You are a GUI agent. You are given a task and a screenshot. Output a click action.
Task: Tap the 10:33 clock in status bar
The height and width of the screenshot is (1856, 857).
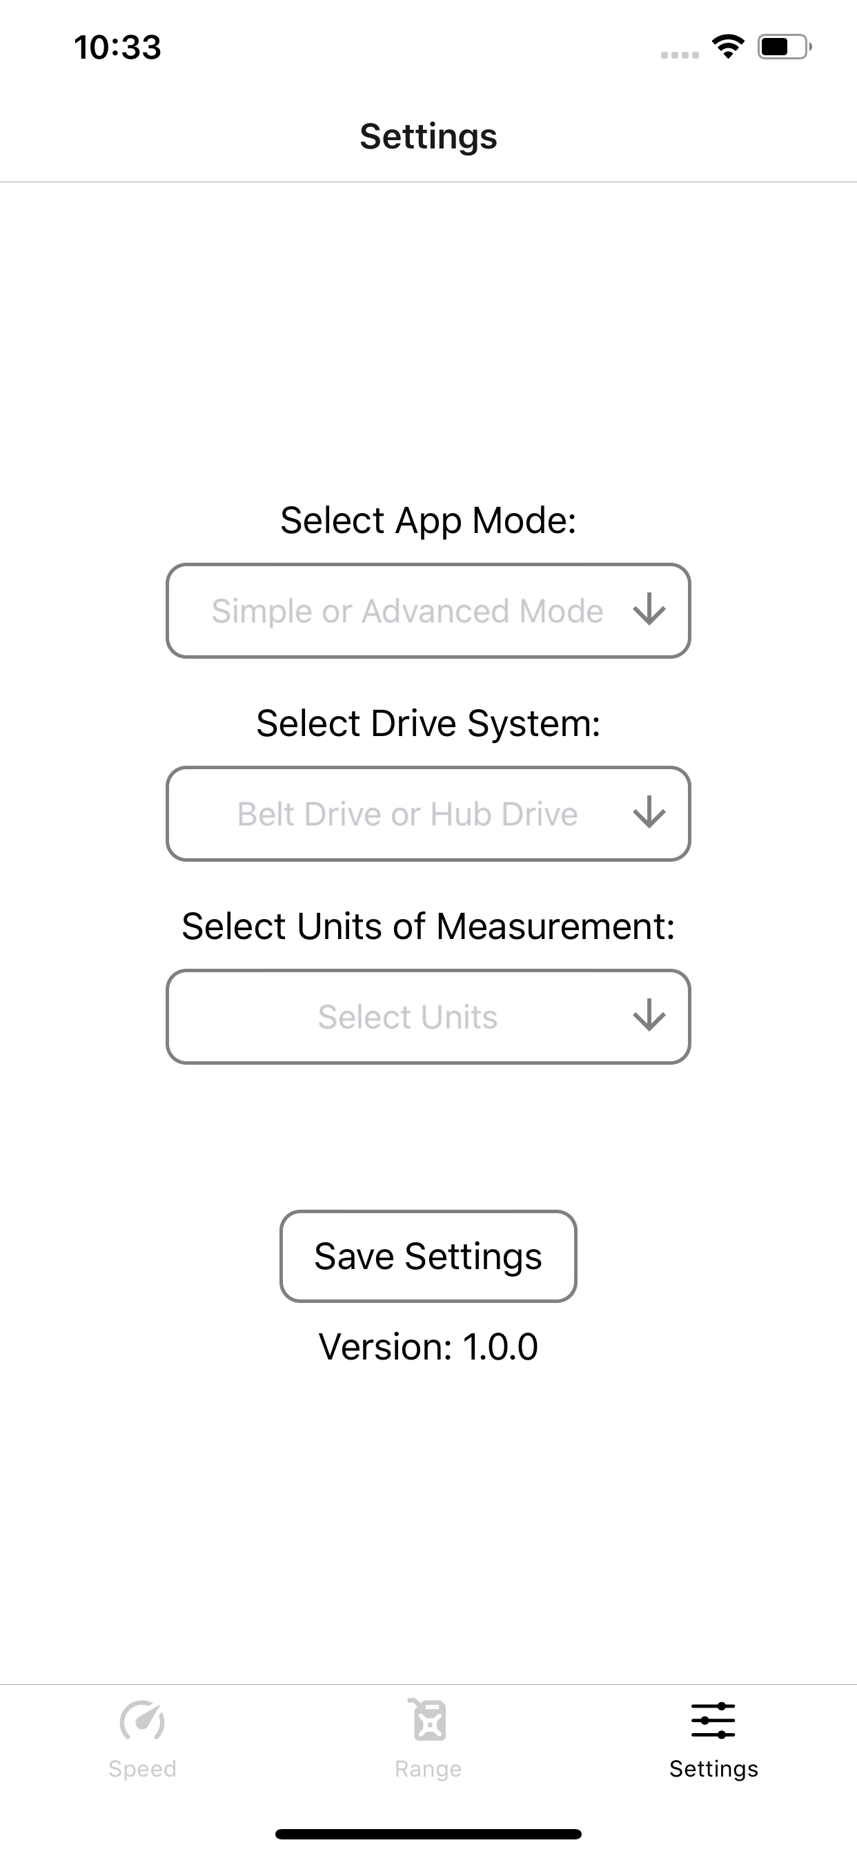coord(117,48)
